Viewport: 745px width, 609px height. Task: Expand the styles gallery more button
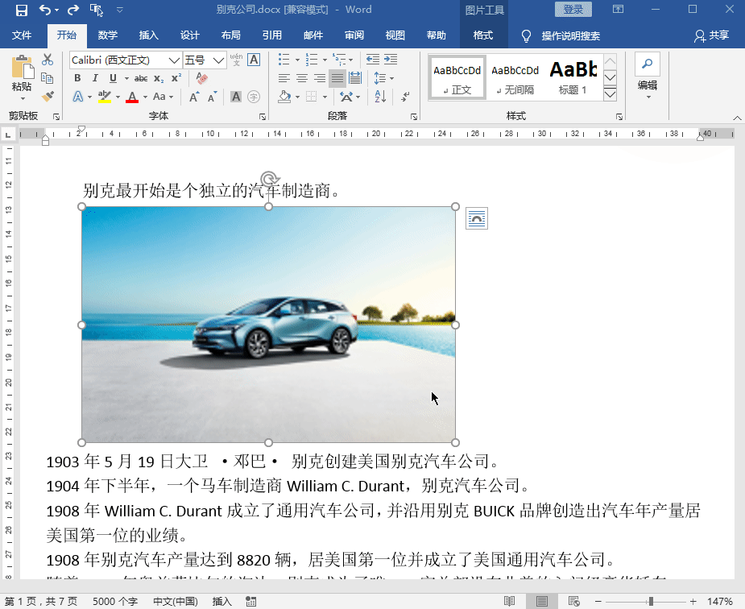tap(610, 94)
